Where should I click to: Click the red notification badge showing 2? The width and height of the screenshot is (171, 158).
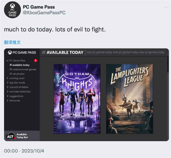click(36, 60)
